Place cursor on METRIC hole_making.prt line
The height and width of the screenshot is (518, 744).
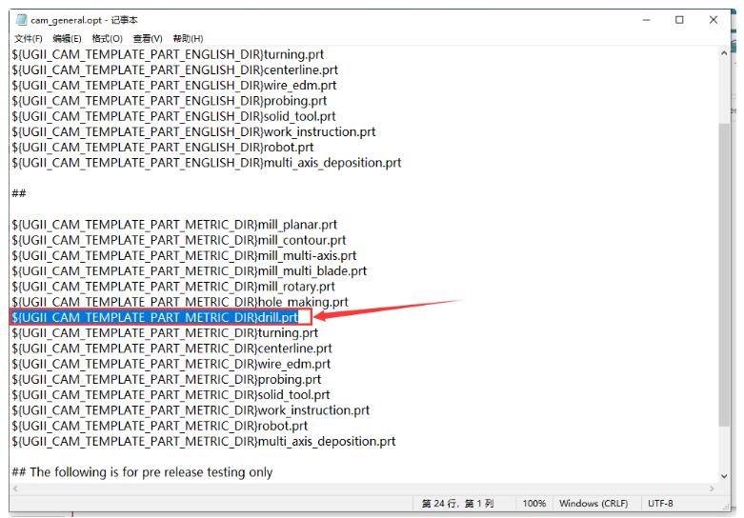pyautogui.click(x=180, y=302)
